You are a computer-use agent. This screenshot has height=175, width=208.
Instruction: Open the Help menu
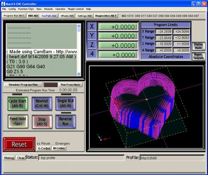[88, 9]
